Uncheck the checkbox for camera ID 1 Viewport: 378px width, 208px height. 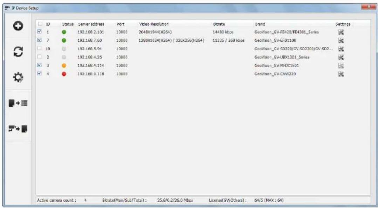40,31
